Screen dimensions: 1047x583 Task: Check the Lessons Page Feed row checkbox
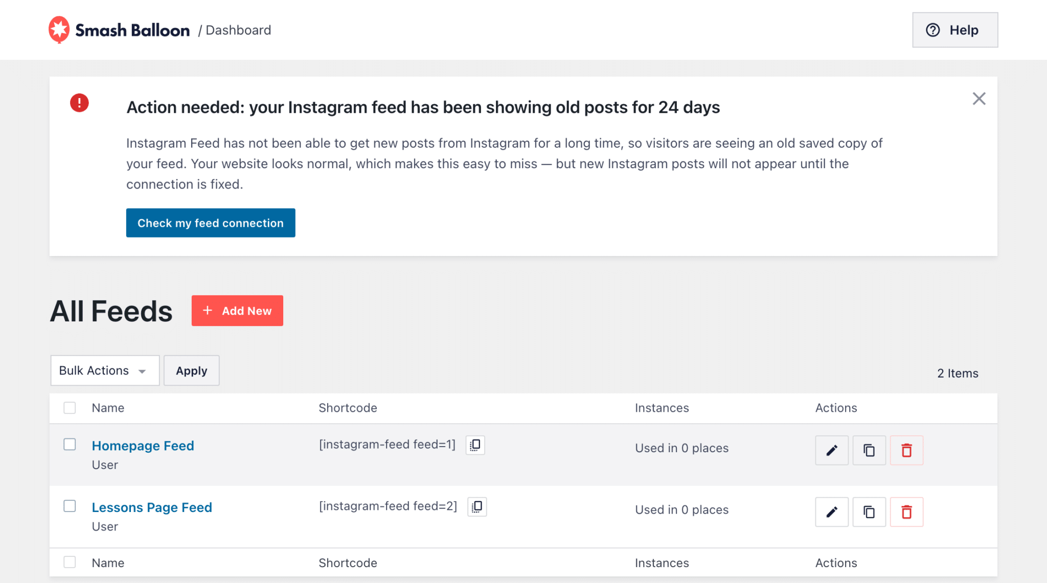tap(70, 506)
